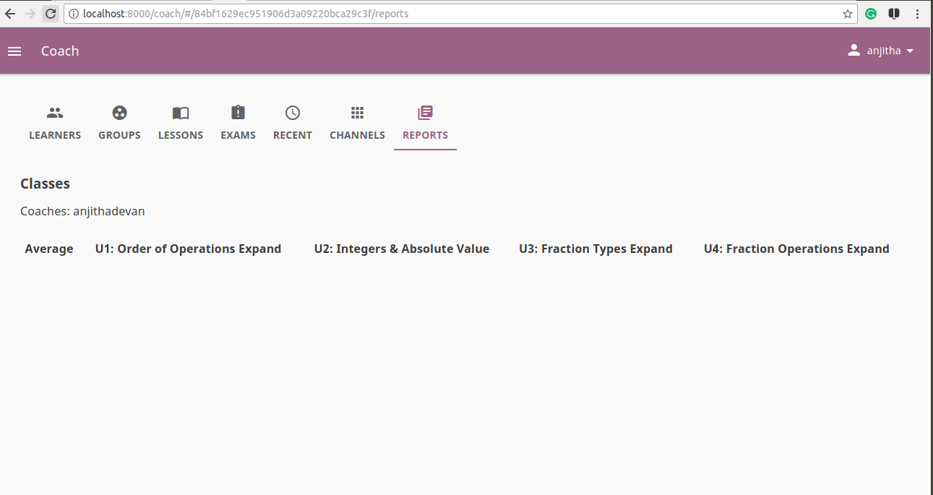Click U3: Fraction Types Expand header
This screenshot has width=933, height=495.
pos(596,249)
